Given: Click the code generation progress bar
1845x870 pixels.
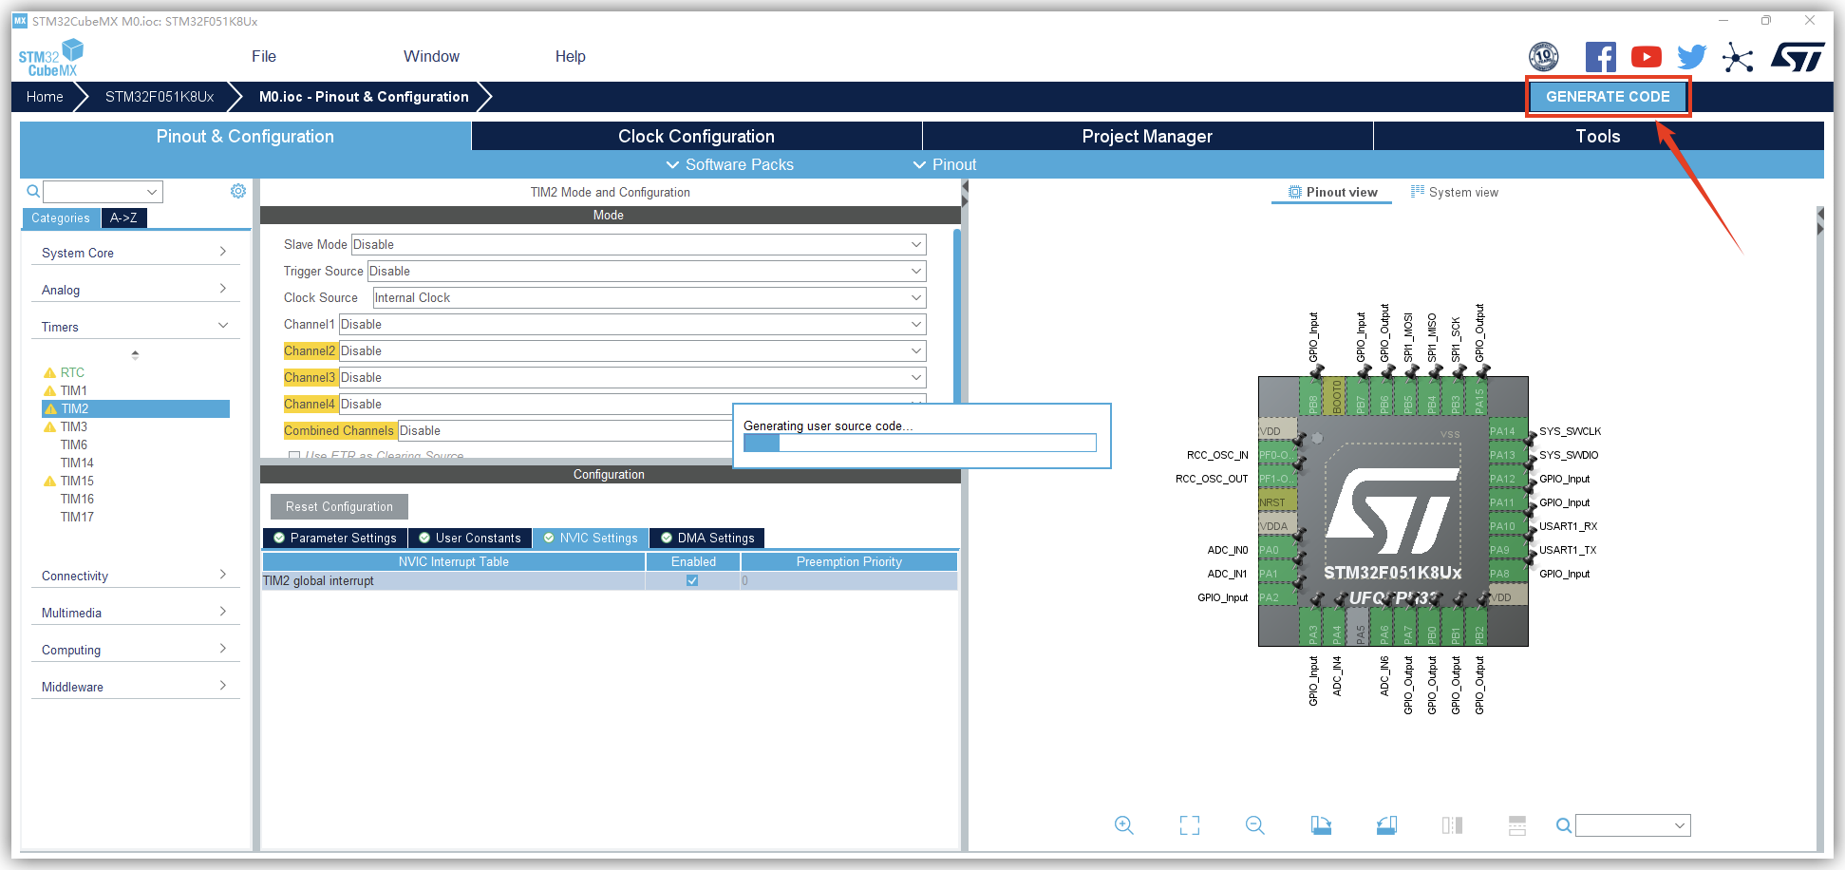Looking at the screenshot, I should pos(919,443).
